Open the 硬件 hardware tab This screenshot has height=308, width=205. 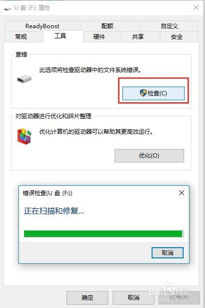pos(99,36)
